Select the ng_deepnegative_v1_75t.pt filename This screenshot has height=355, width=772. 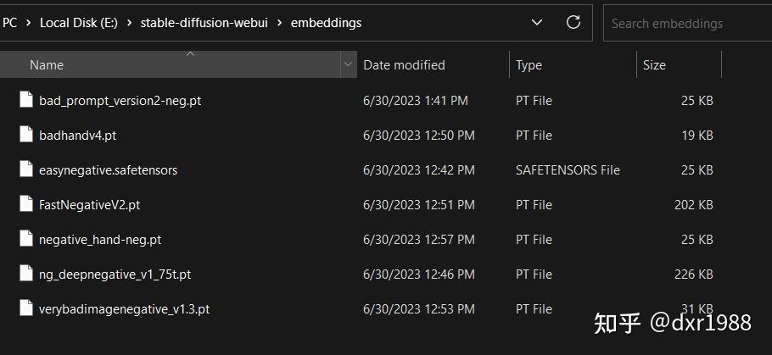(x=115, y=275)
